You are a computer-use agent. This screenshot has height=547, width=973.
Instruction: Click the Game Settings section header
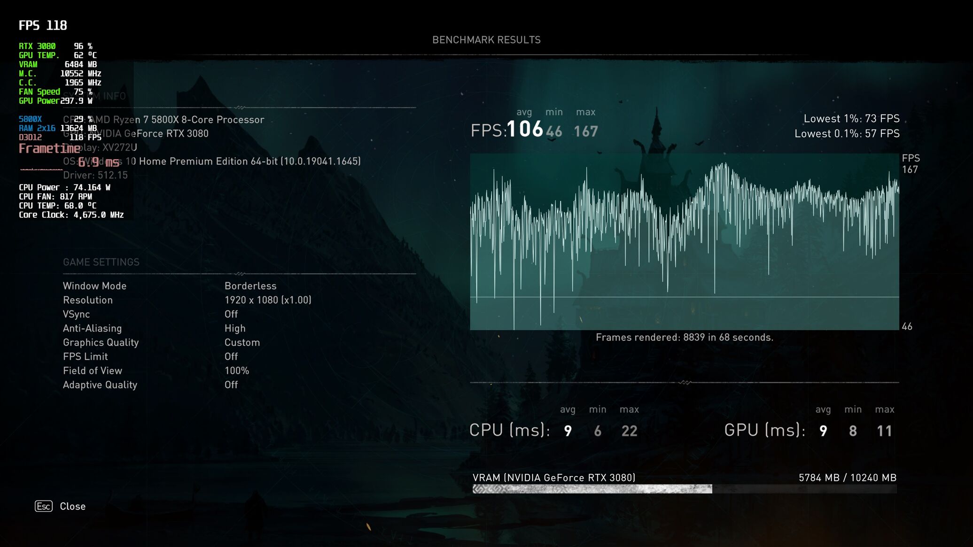pyautogui.click(x=101, y=262)
